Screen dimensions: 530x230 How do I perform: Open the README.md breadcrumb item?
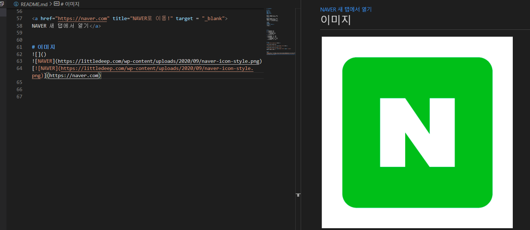(34, 4)
